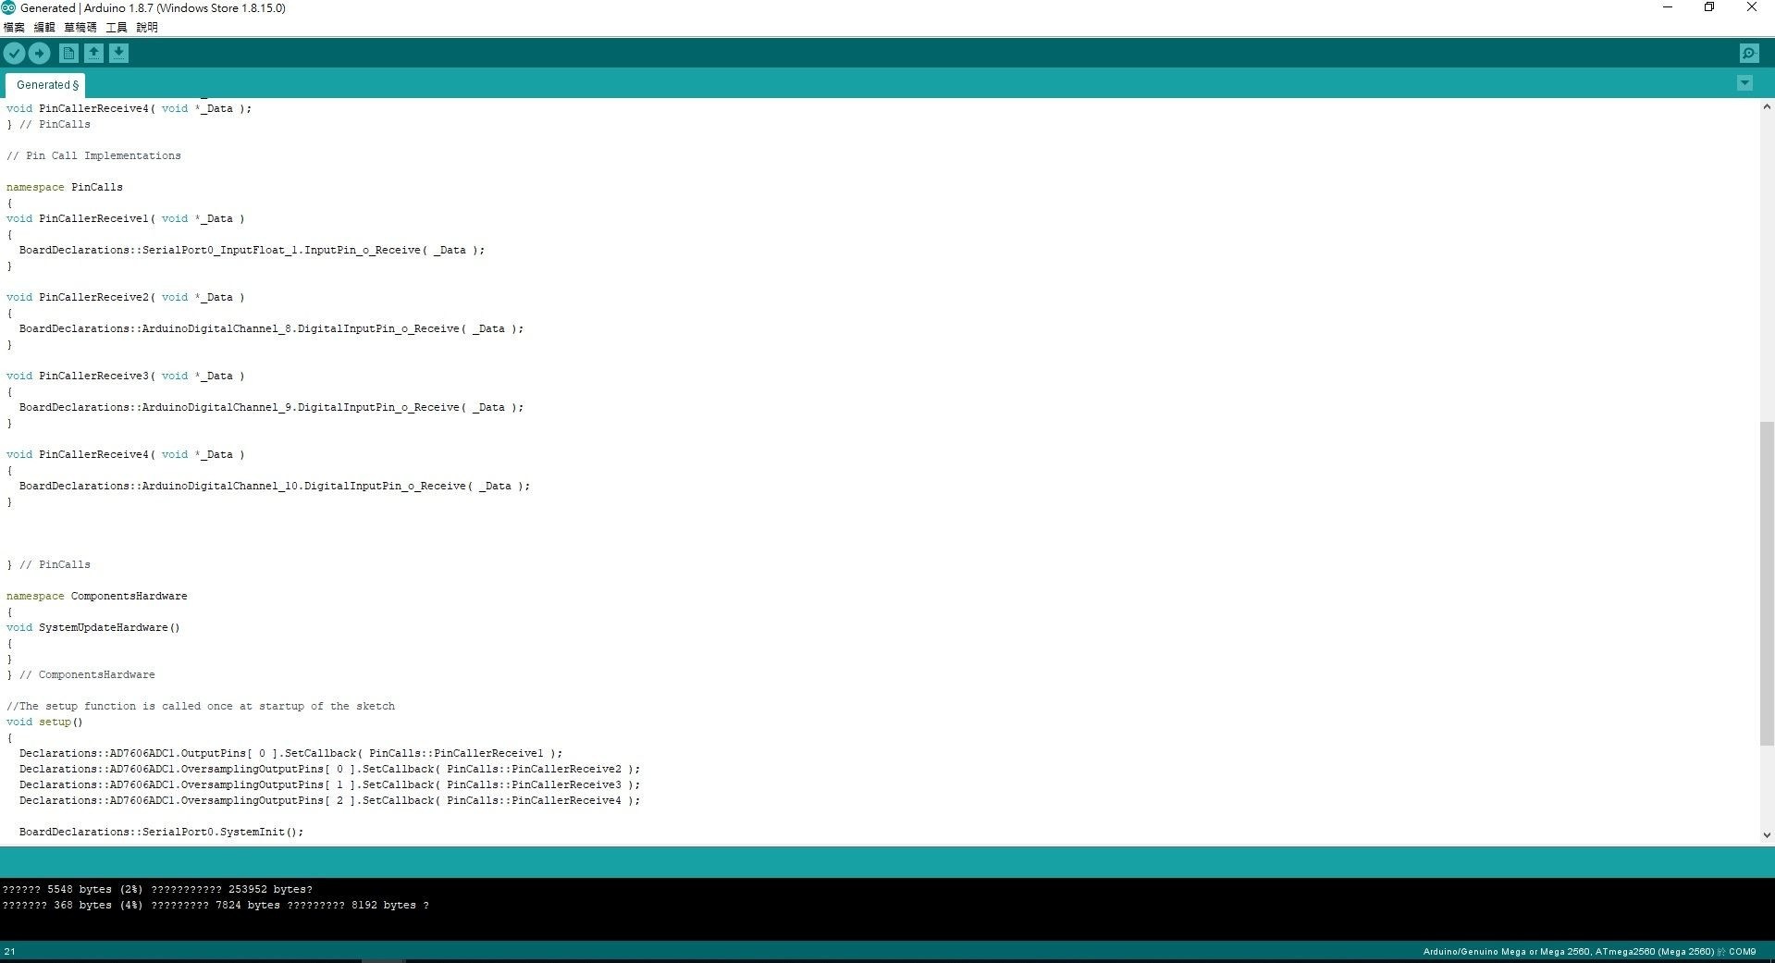Click the Open sketch toolbar icon
The width and height of the screenshot is (1775, 963).
(93, 53)
